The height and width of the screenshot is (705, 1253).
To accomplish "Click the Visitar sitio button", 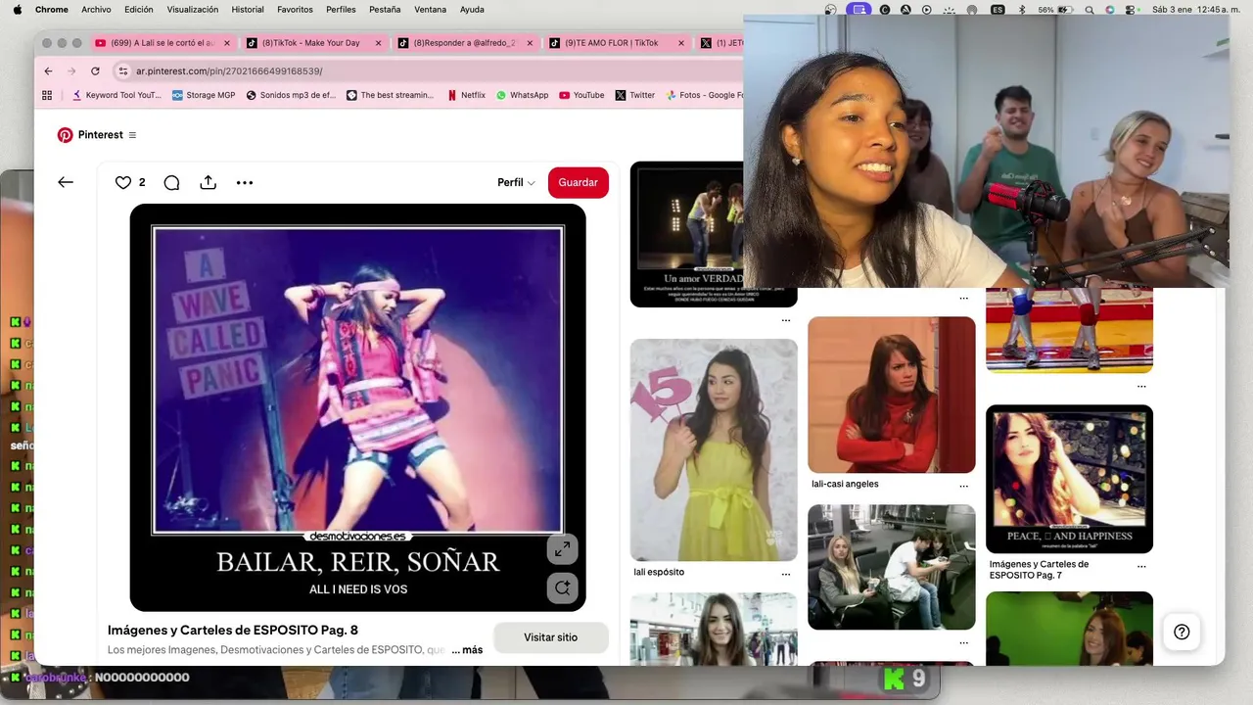I will pos(551,637).
